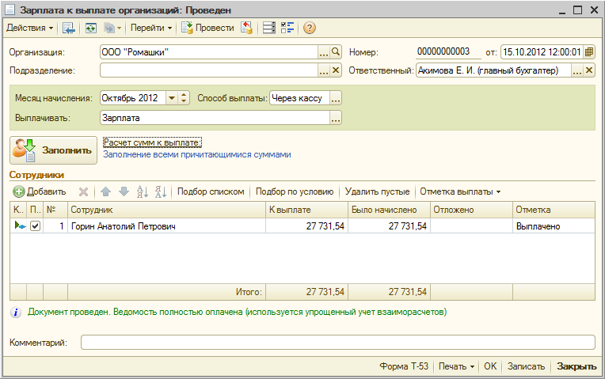Click the refresh icon in the toolbar

(91, 28)
